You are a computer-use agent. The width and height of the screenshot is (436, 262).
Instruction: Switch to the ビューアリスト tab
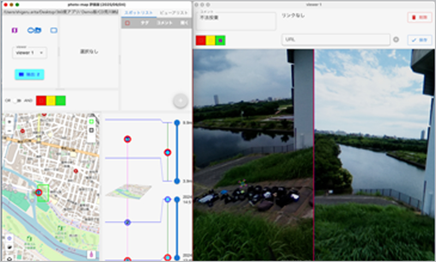174,12
